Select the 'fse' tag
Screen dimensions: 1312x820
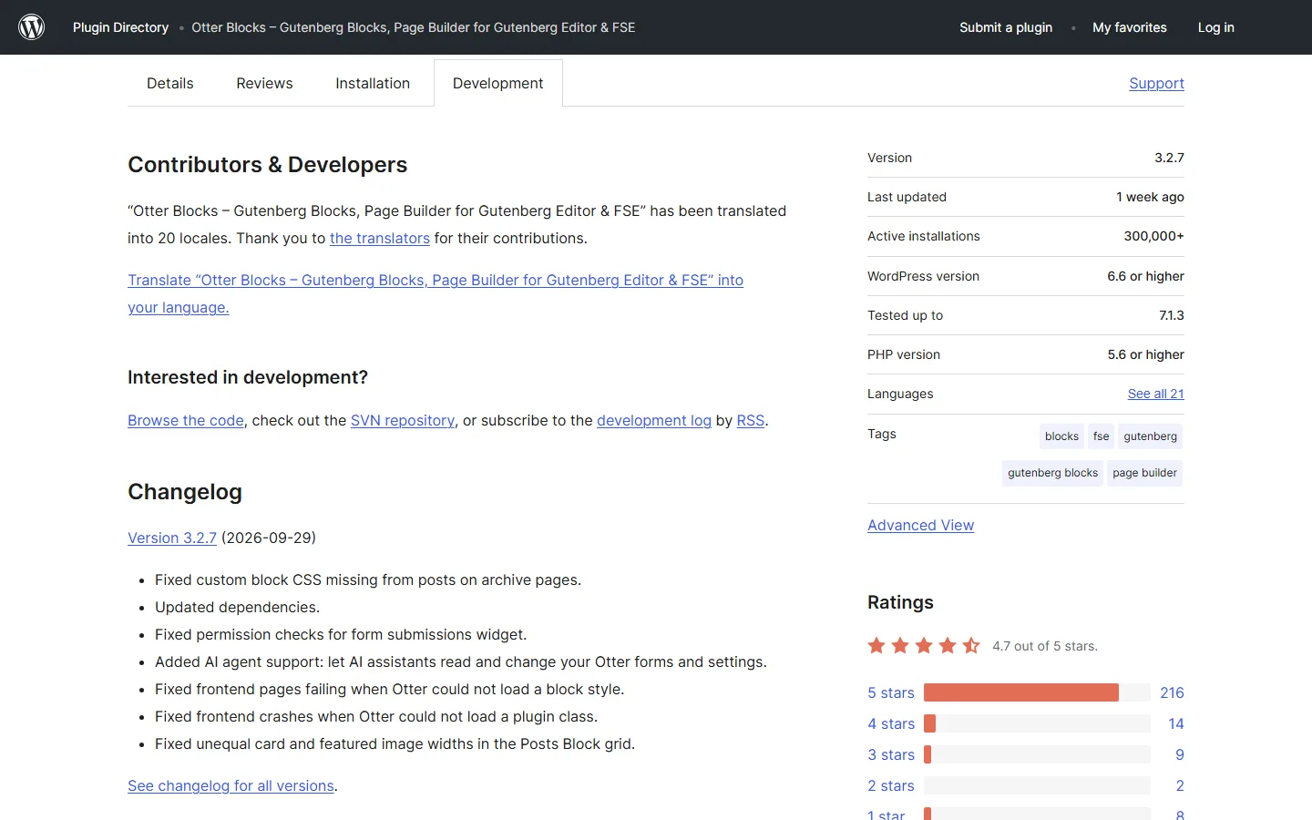(x=1102, y=436)
